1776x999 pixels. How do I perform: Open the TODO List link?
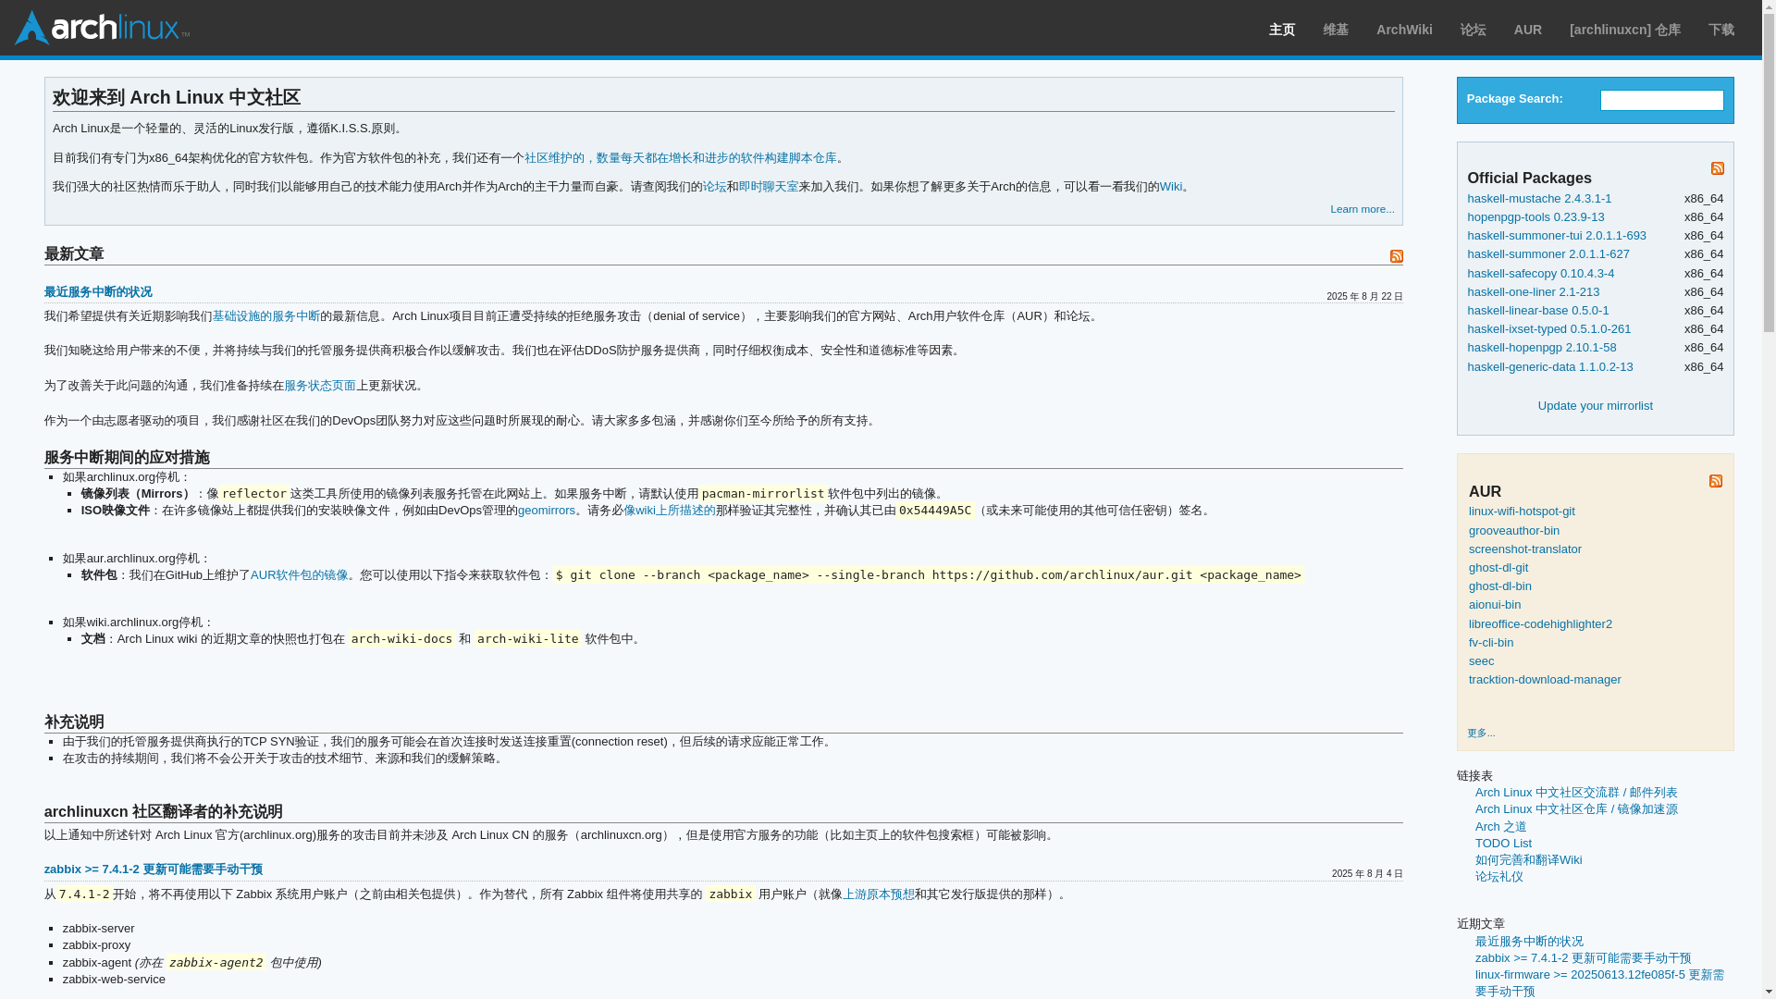1502,844
